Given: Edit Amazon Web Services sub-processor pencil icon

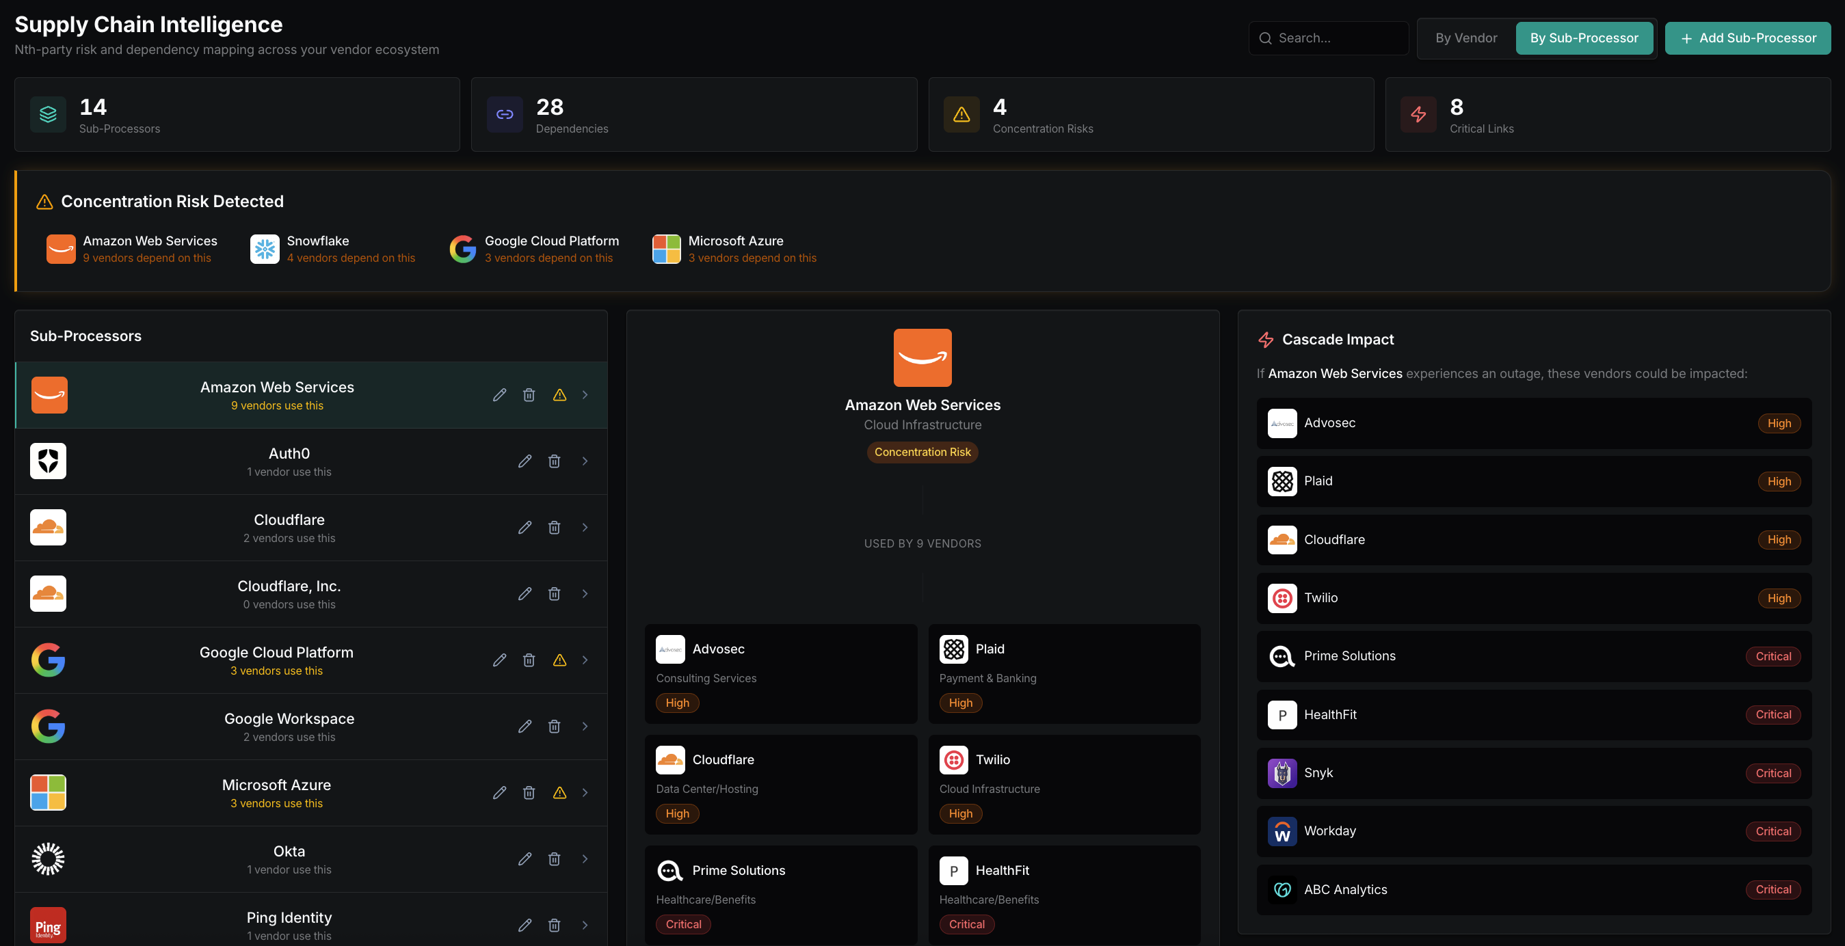Looking at the screenshot, I should pyautogui.click(x=499, y=395).
